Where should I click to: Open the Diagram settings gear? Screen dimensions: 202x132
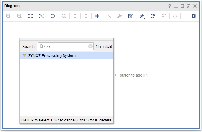[x=194, y=16]
